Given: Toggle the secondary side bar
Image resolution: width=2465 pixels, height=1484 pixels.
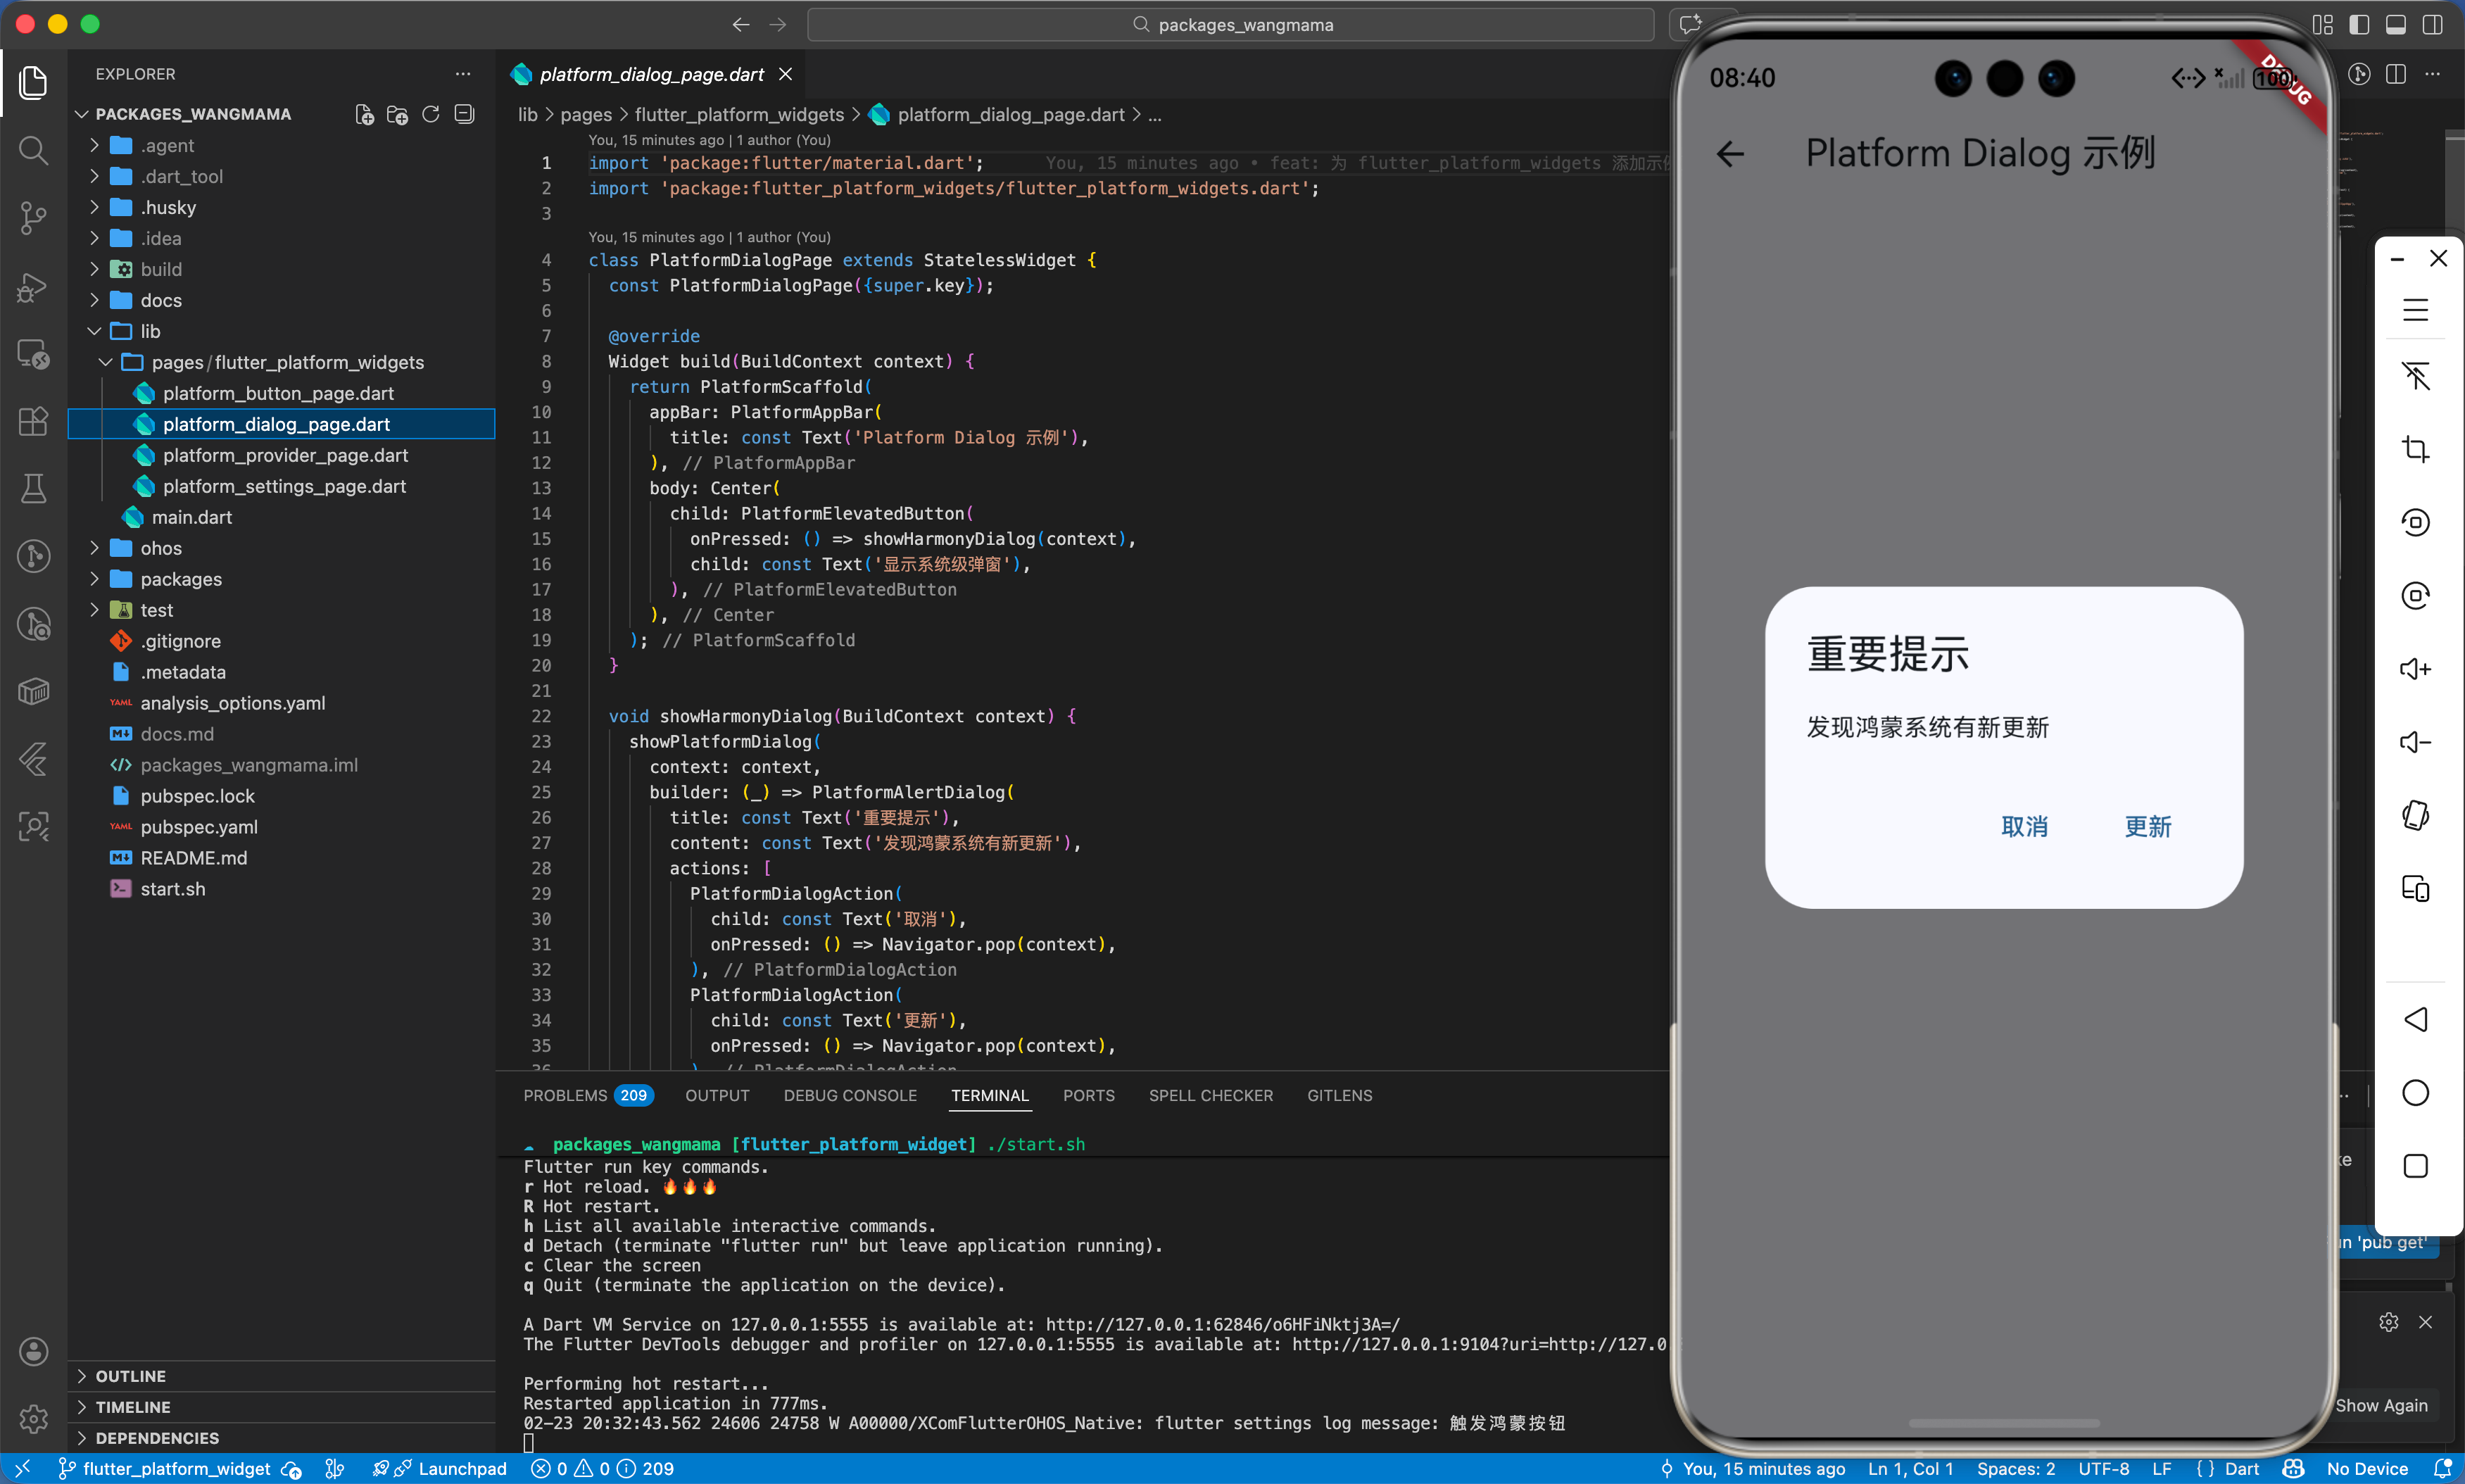Looking at the screenshot, I should coord(2433,25).
